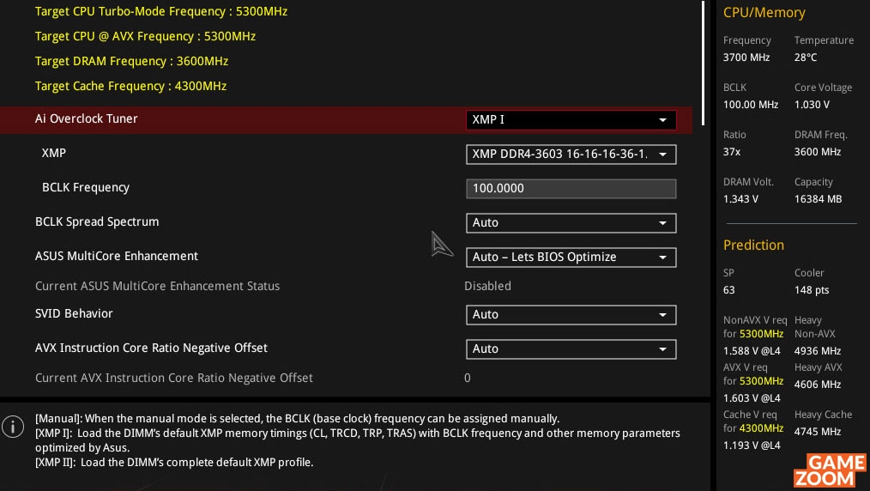The height and width of the screenshot is (491, 870).
Task: Click the 4745 MHz Heavy Cache value
Action: (818, 431)
